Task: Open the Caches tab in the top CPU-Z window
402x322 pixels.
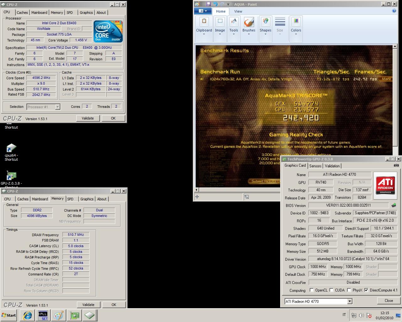Action: pyautogui.click(x=22, y=13)
